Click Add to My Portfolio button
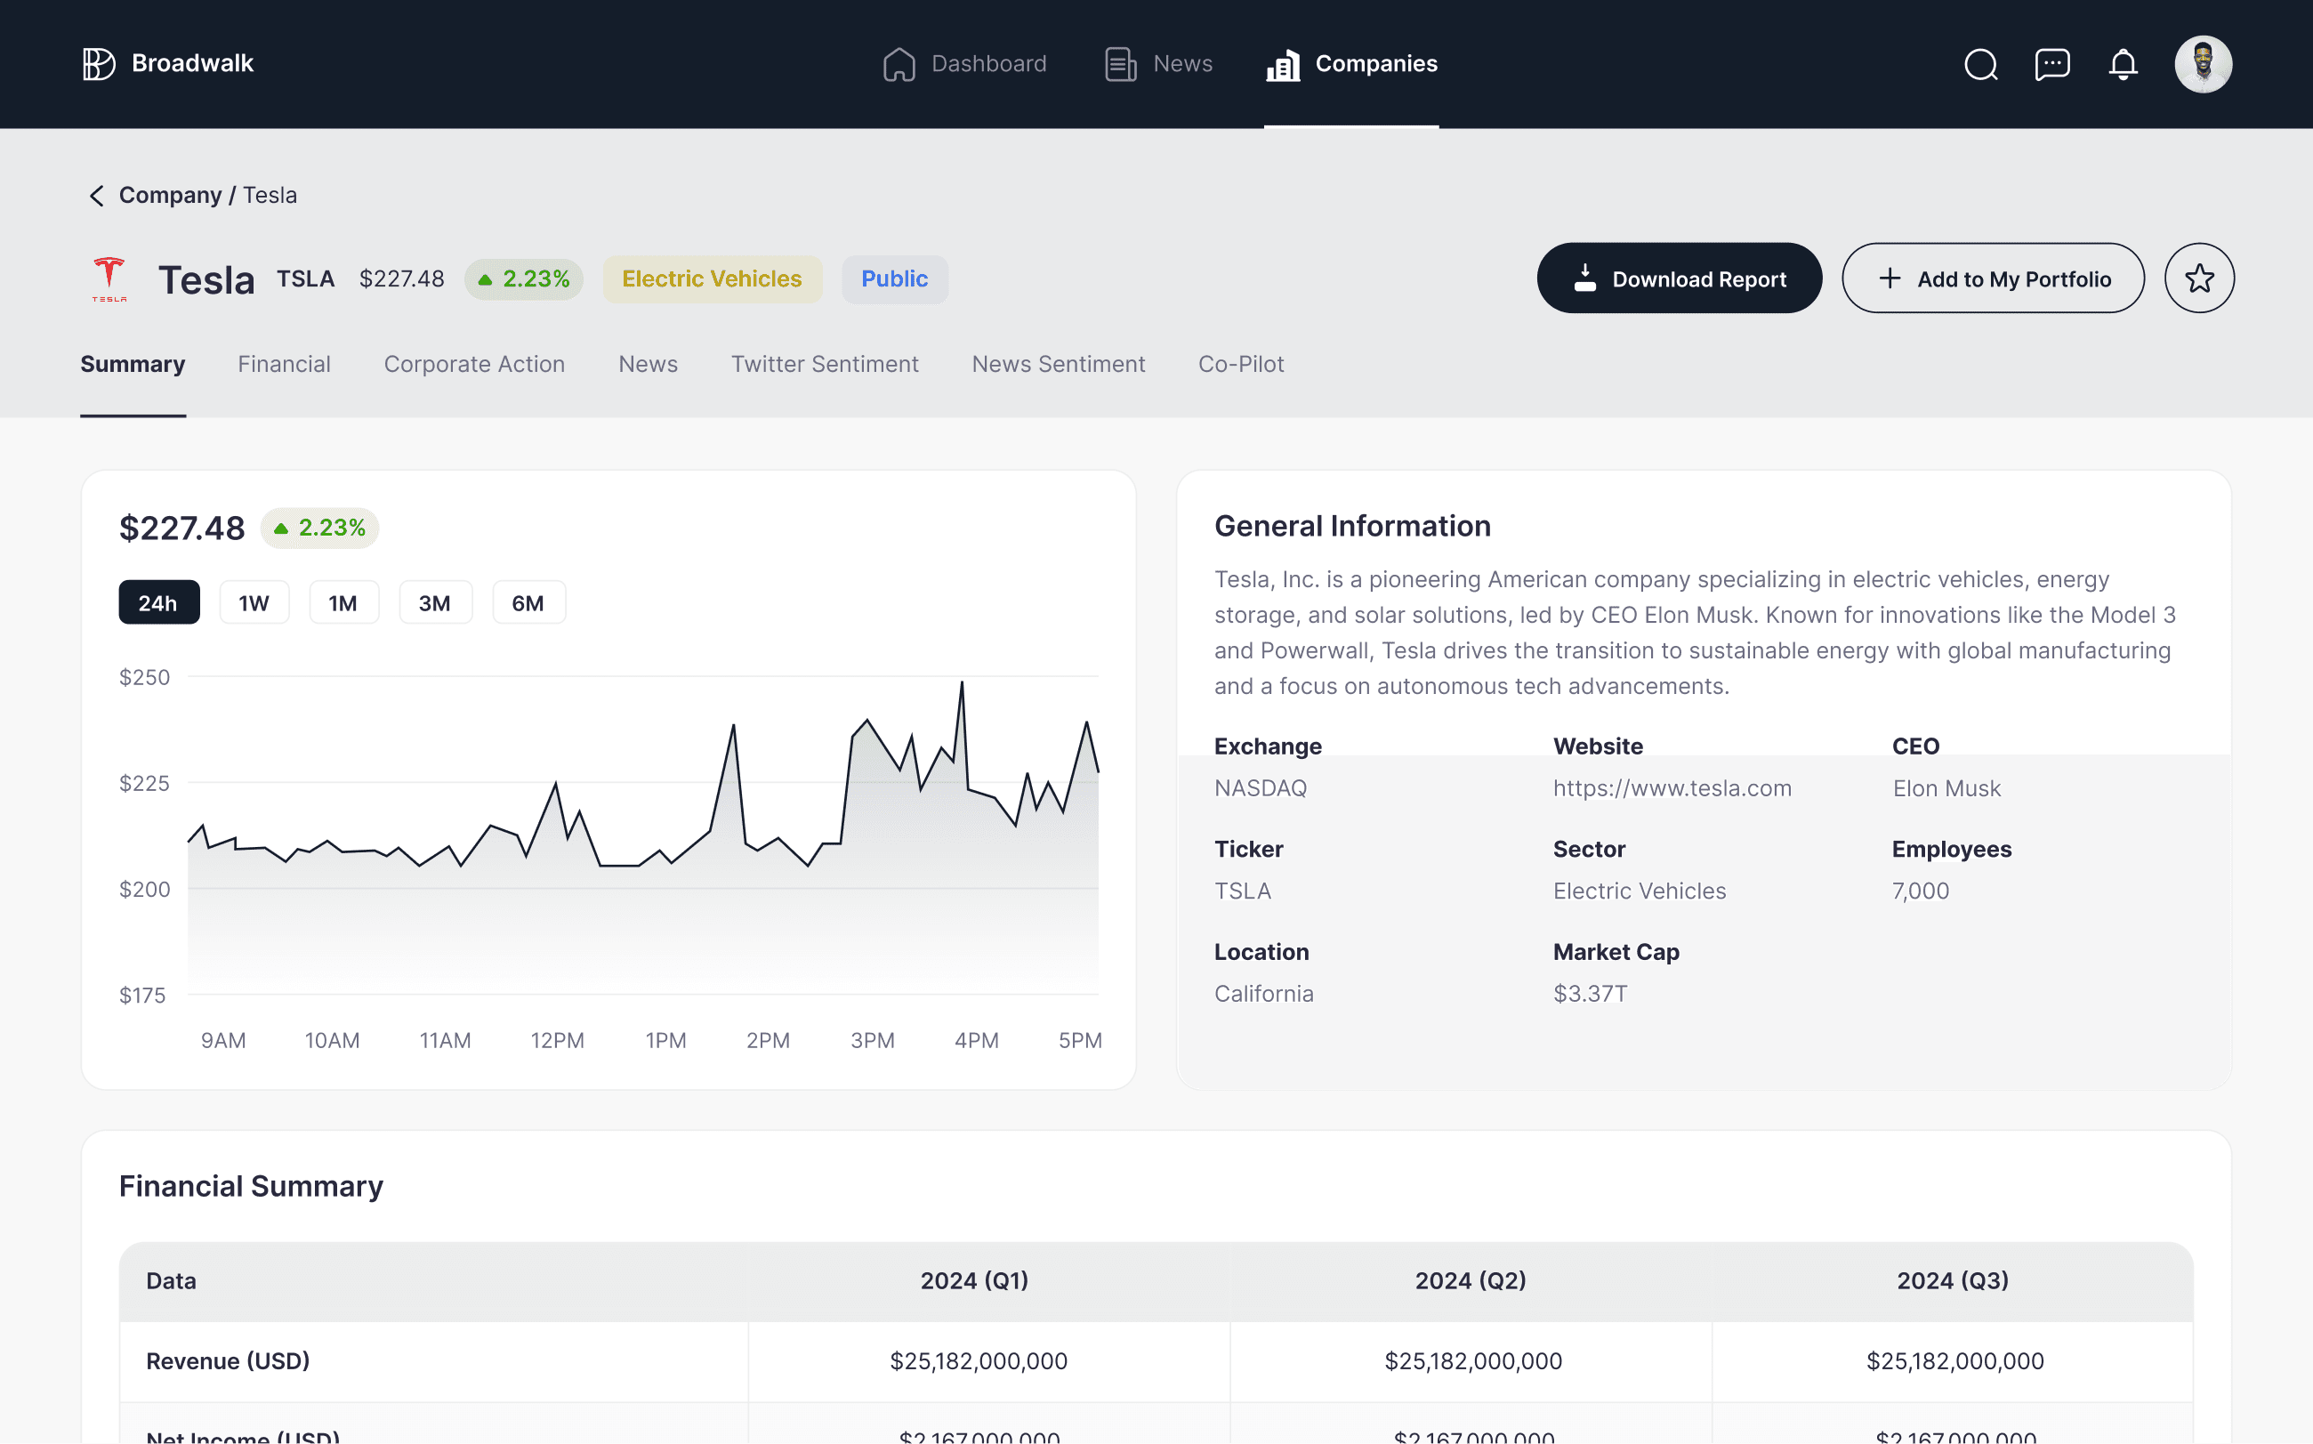2313x1444 pixels. 1993,278
